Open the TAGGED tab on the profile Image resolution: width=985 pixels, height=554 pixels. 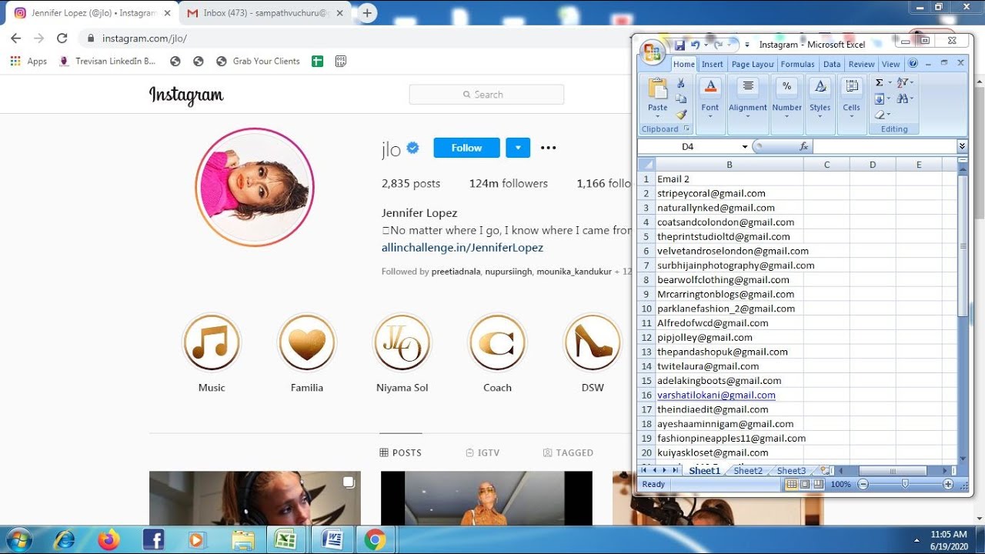click(568, 452)
